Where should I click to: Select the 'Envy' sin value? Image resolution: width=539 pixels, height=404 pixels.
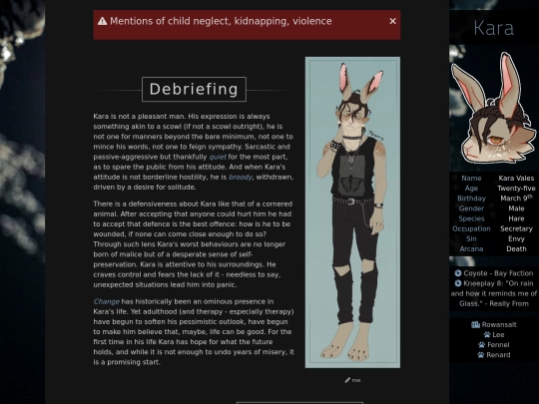pos(516,238)
